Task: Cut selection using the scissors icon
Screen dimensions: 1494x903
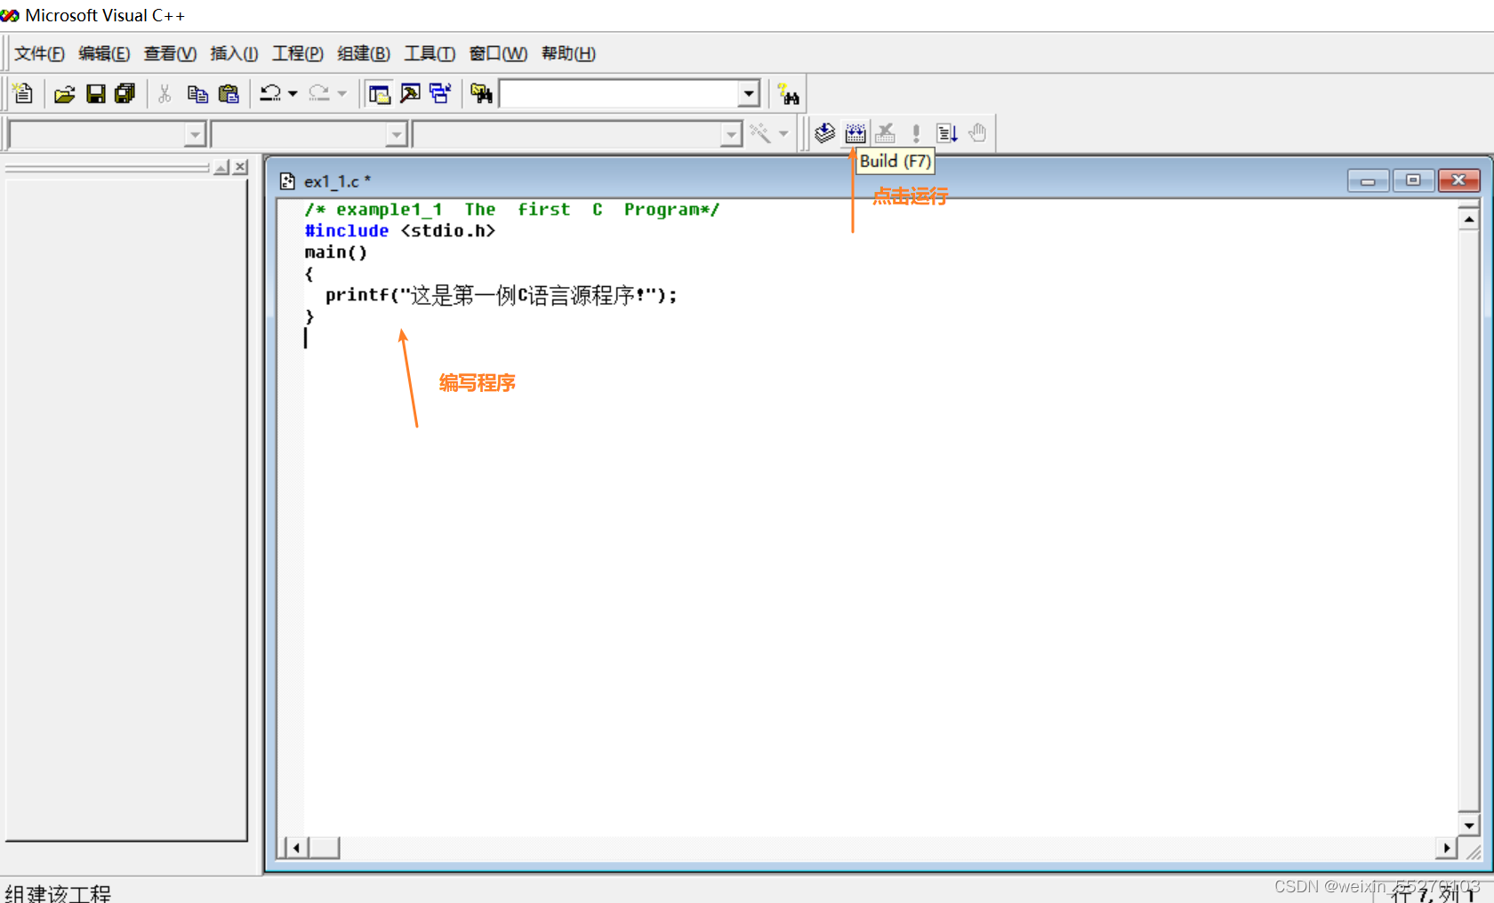Action: (165, 93)
